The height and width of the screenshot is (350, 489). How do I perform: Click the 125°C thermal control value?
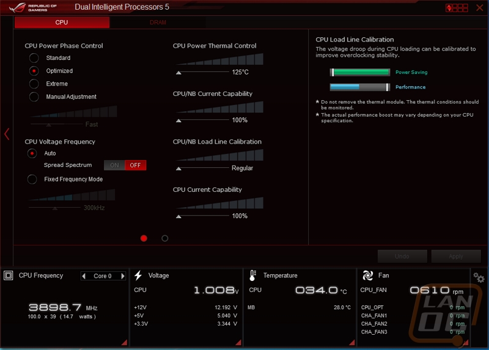coord(240,72)
